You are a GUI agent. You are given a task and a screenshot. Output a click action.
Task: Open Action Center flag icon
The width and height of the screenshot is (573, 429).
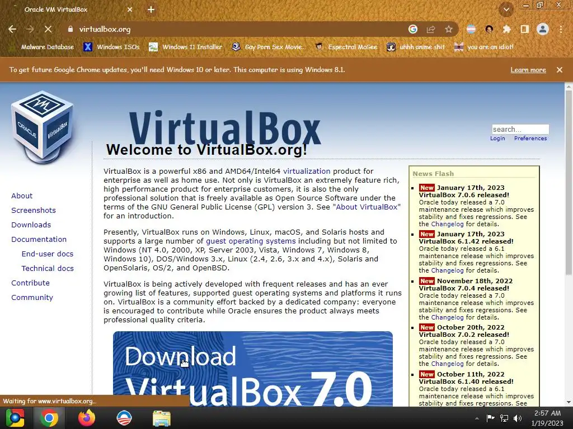tap(490, 418)
